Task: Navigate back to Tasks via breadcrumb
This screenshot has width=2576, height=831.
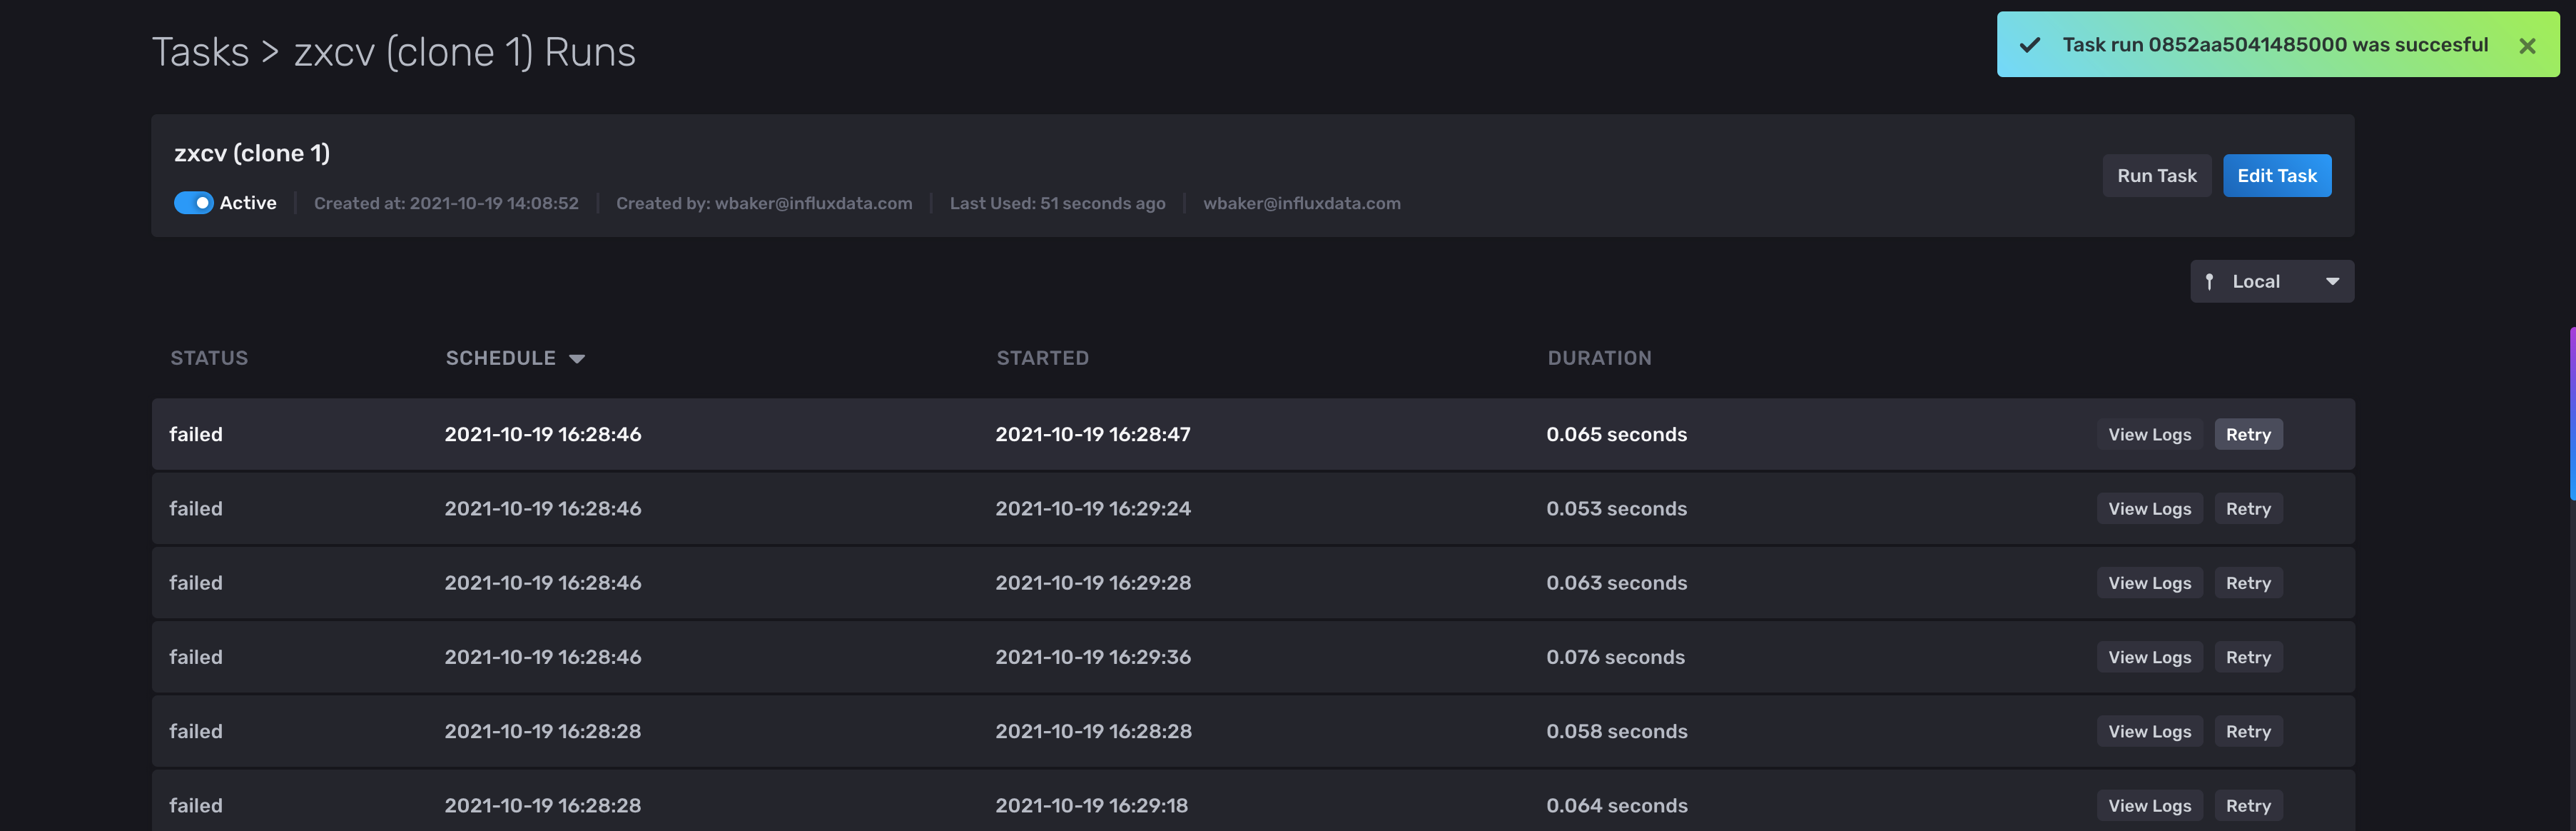Action: [x=200, y=51]
